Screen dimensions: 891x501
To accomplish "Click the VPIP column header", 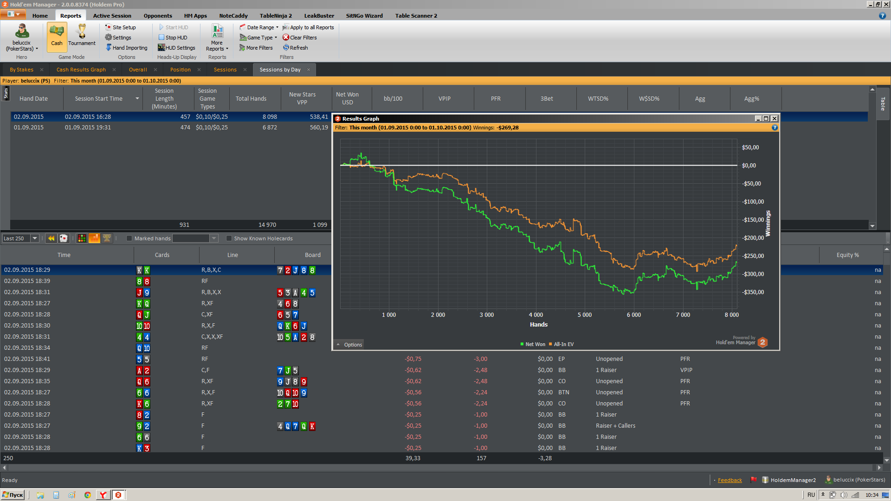I will pos(445,99).
